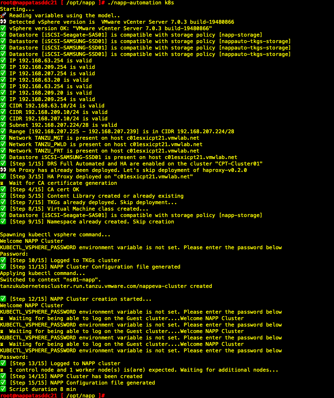The width and height of the screenshot is (334, 398).
Task: Click the check mark beside IP 192.168.207.254
Action: 3,74
